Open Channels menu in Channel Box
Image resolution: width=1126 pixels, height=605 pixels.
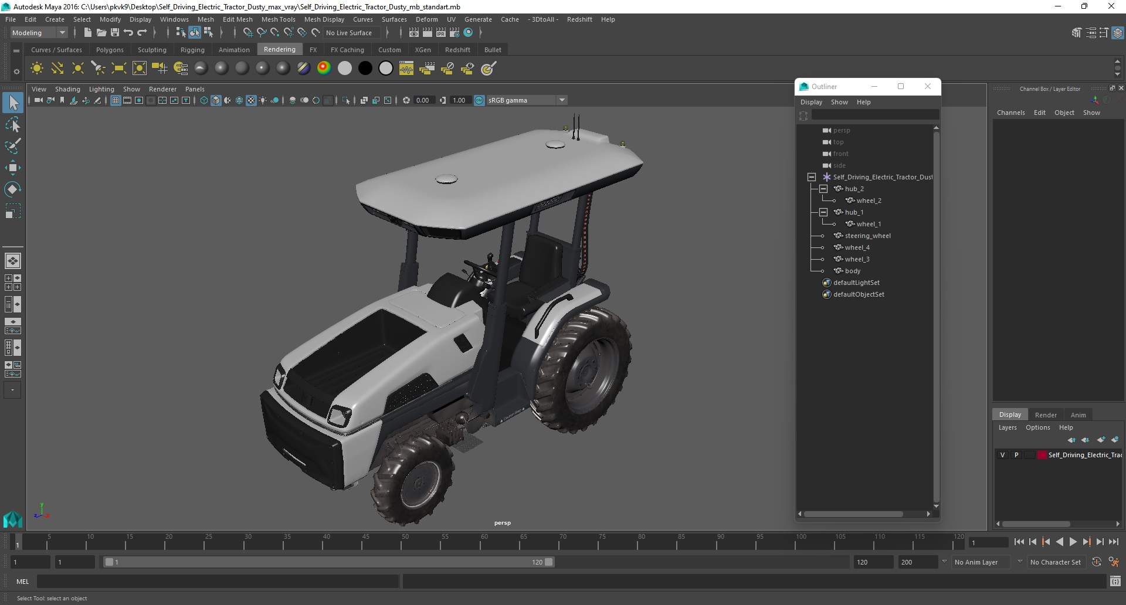pos(1010,113)
